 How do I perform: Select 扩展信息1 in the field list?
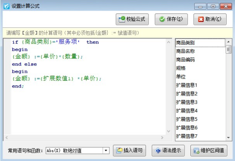(200, 85)
